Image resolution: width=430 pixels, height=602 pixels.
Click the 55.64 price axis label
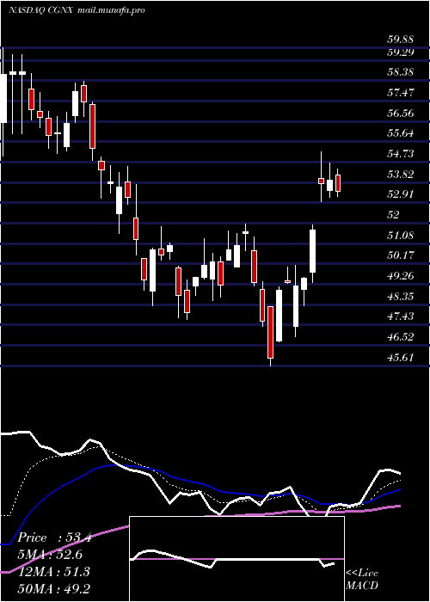(x=400, y=133)
